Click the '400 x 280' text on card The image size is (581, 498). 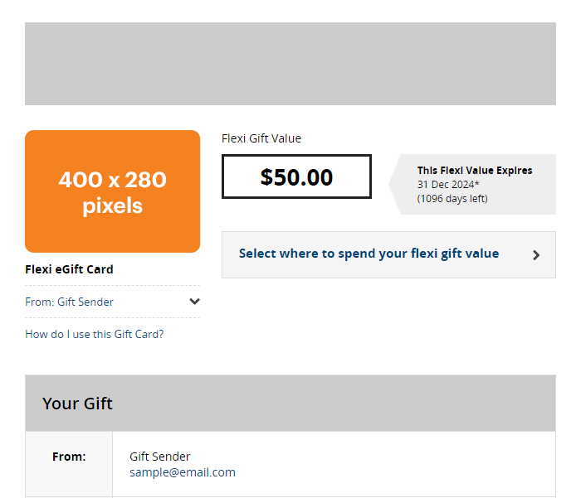click(112, 179)
